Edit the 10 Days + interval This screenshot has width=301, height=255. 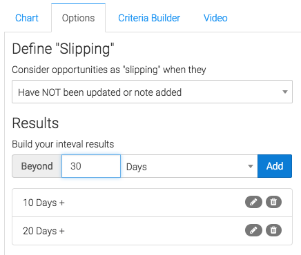pos(253,202)
